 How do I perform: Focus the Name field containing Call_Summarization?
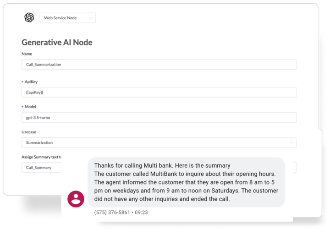click(x=159, y=65)
